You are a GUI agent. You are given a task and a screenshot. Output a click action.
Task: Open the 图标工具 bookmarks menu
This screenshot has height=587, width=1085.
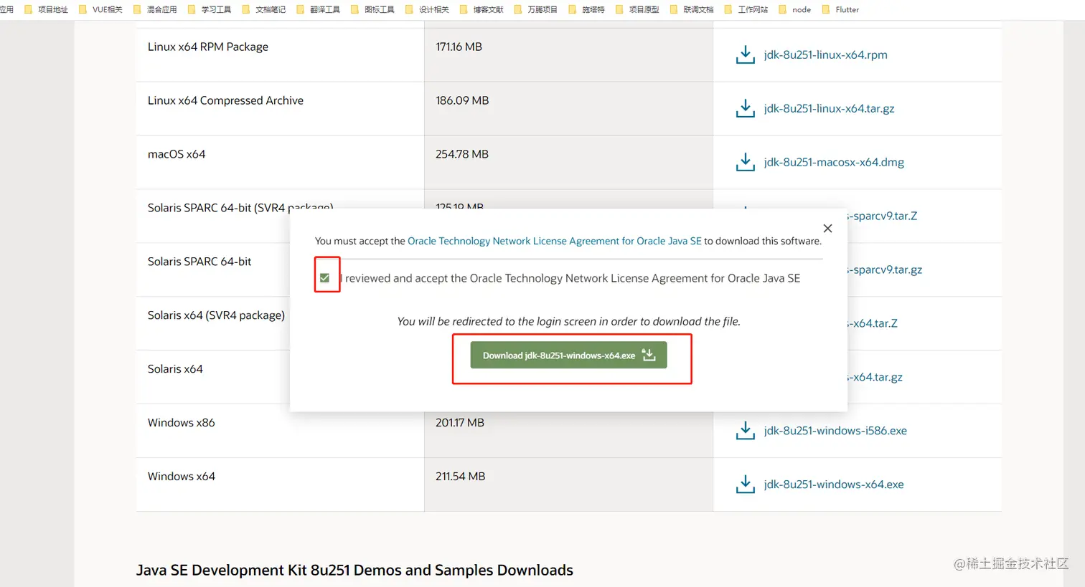(373, 9)
